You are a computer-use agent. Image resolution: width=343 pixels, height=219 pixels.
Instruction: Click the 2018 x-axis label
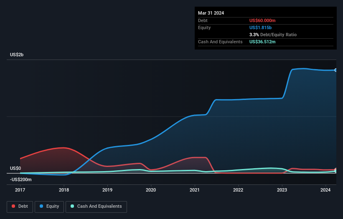point(64,190)
